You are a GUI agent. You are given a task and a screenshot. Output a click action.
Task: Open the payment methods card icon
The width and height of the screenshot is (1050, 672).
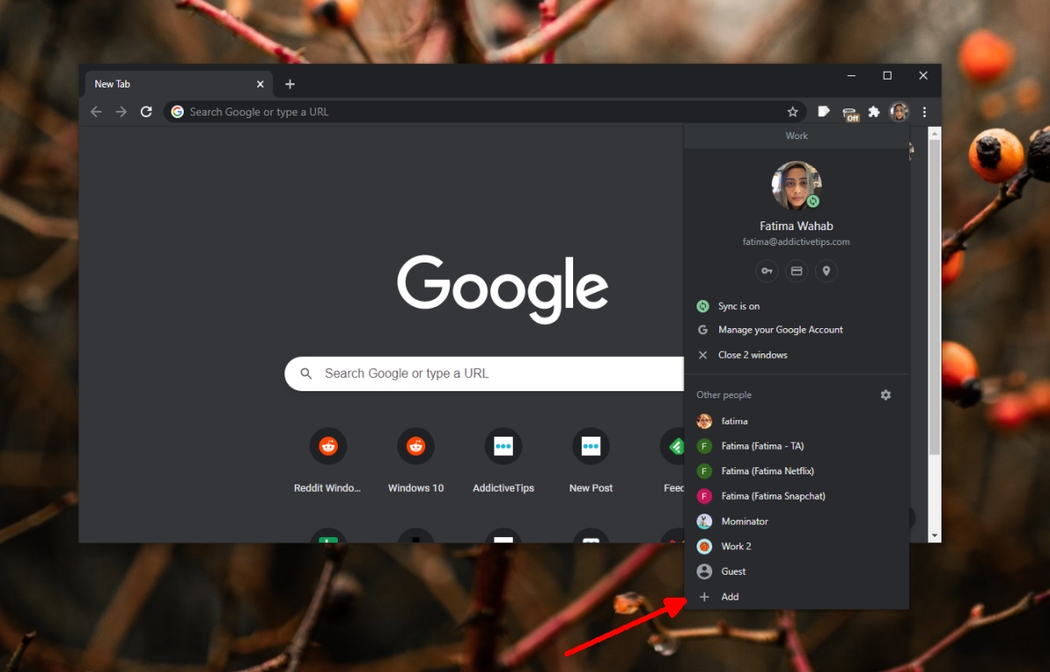(796, 271)
